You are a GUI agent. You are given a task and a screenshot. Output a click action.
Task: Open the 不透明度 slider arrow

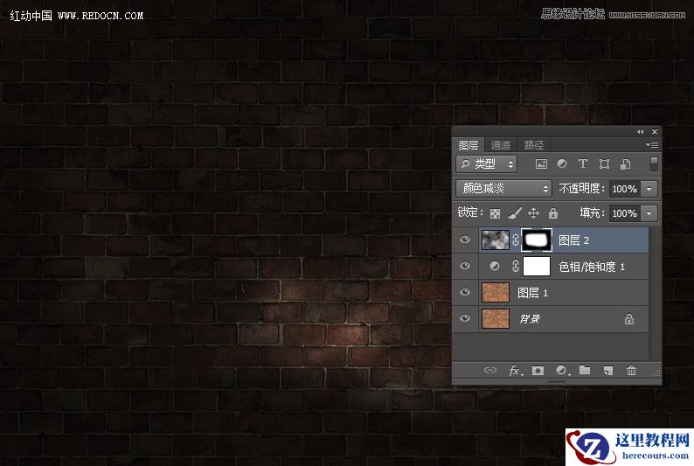pyautogui.click(x=649, y=189)
